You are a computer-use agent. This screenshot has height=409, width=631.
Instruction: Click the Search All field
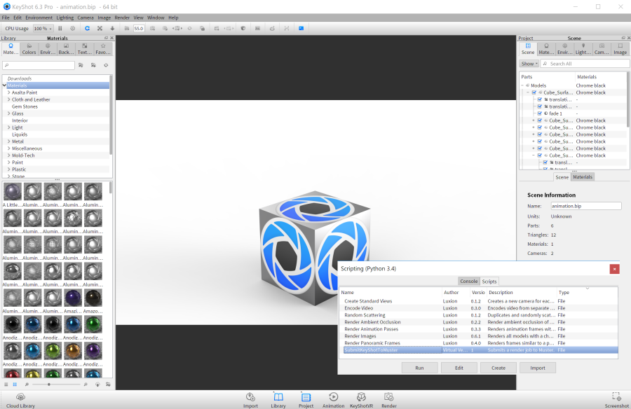click(x=585, y=64)
